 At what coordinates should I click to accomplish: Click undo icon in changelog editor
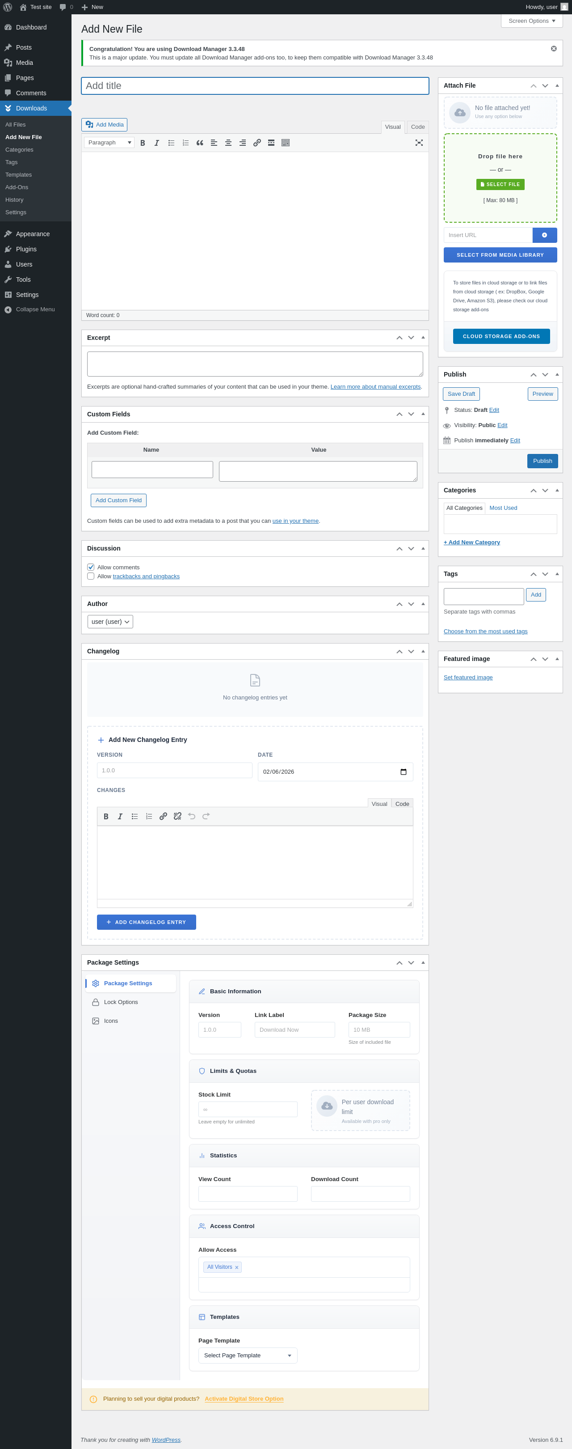[x=192, y=816]
